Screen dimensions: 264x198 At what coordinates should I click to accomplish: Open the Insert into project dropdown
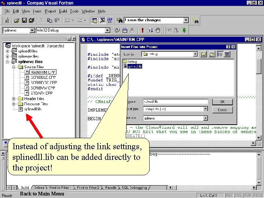tap(205, 118)
